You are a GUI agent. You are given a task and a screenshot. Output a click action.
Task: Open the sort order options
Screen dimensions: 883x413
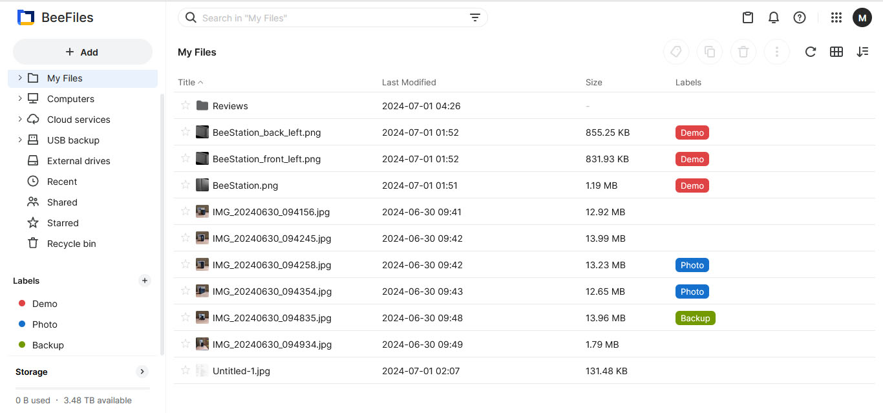pos(862,52)
